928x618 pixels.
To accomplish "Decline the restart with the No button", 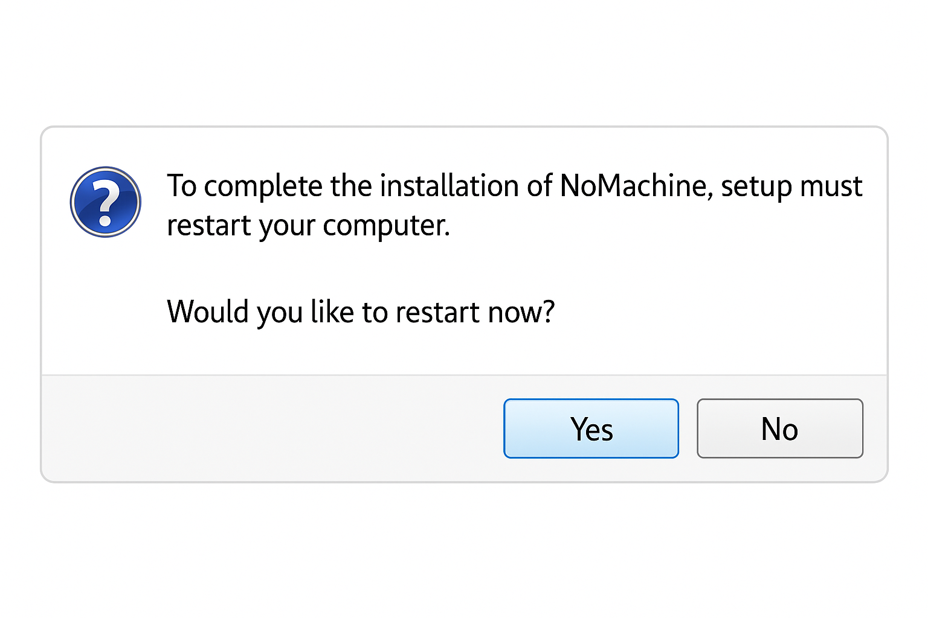I will [779, 428].
